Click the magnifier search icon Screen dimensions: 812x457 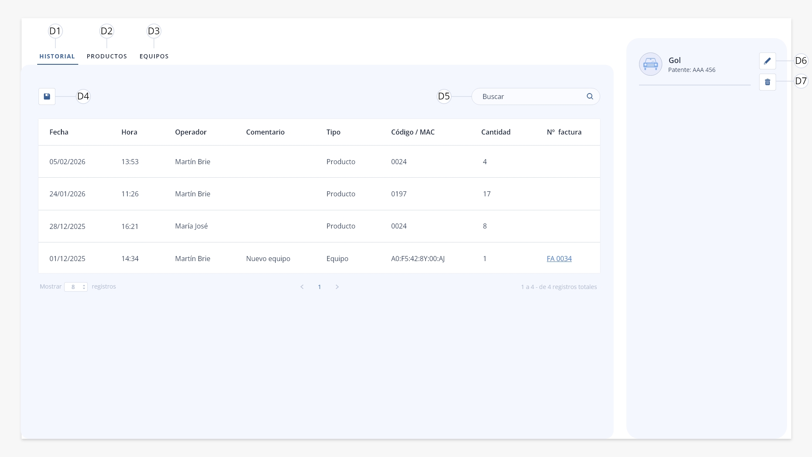tap(590, 96)
